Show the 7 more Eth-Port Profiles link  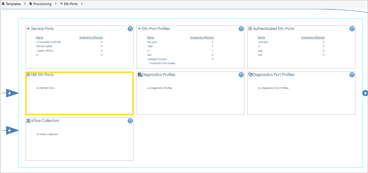point(161,63)
